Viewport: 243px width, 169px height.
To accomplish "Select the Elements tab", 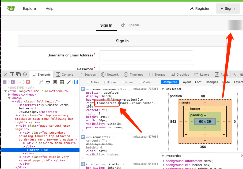I will point(41,75).
